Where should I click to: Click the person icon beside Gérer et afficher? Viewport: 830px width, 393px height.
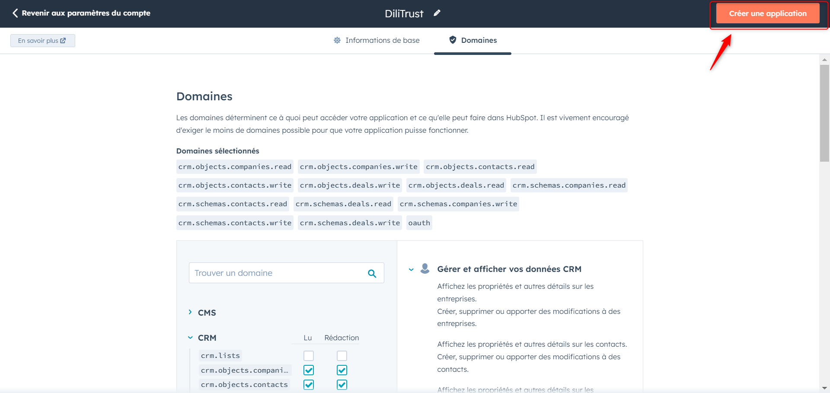pos(425,268)
